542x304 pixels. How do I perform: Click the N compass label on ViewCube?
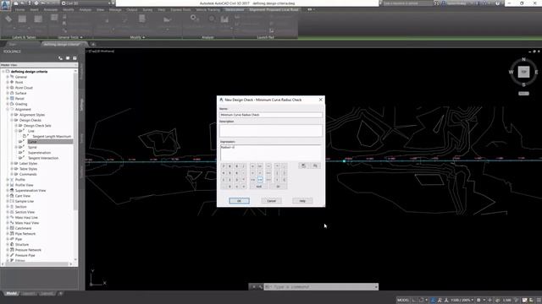point(523,60)
